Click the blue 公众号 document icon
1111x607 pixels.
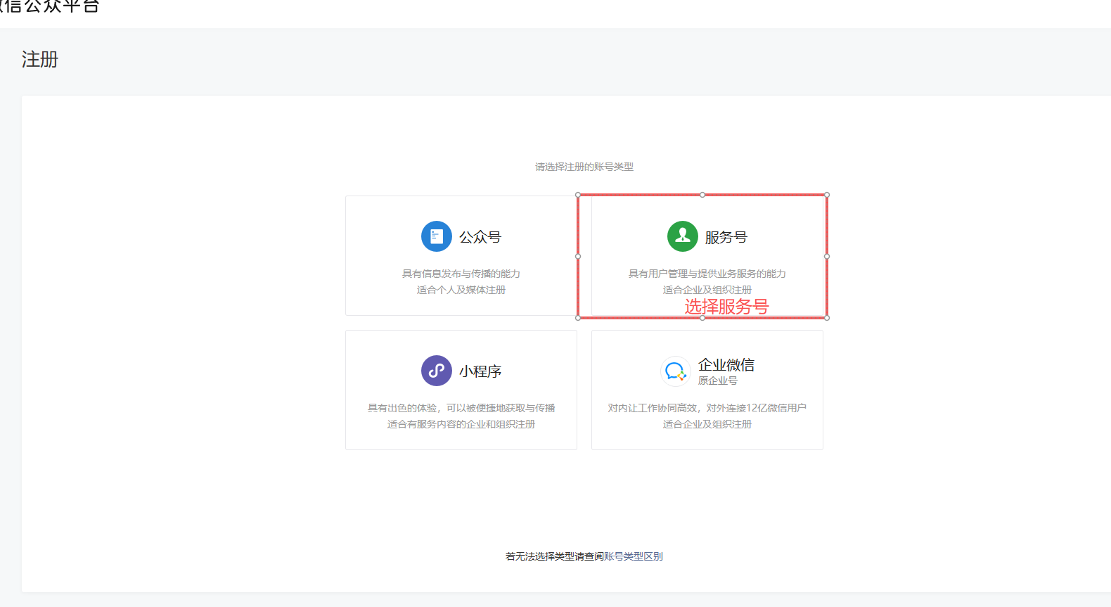pos(436,236)
